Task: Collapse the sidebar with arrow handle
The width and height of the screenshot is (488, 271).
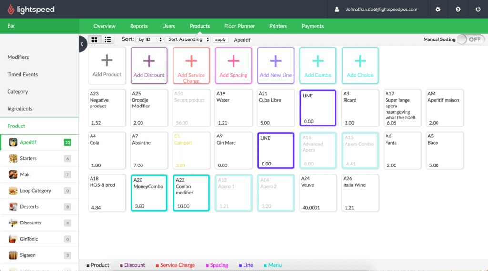Action: tap(82, 44)
